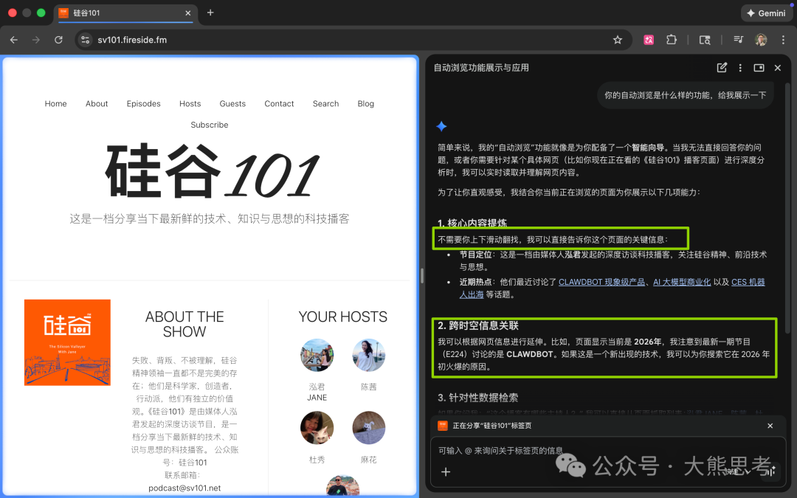Bookmark the page using the star icon
The width and height of the screenshot is (797, 498).
click(x=618, y=40)
